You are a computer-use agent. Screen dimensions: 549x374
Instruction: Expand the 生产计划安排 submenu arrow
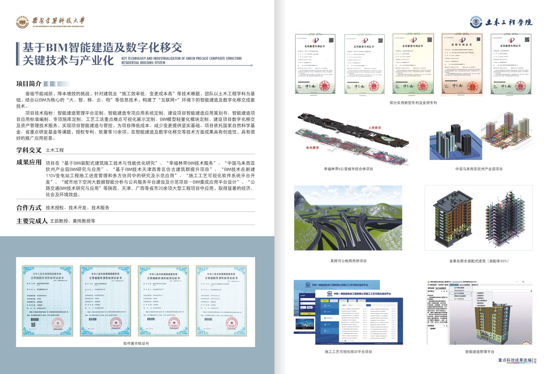[x=471, y=293]
